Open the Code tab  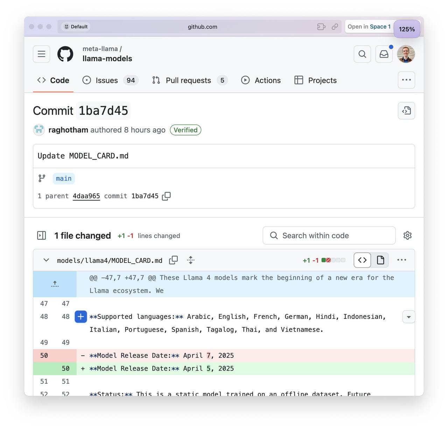(53, 80)
